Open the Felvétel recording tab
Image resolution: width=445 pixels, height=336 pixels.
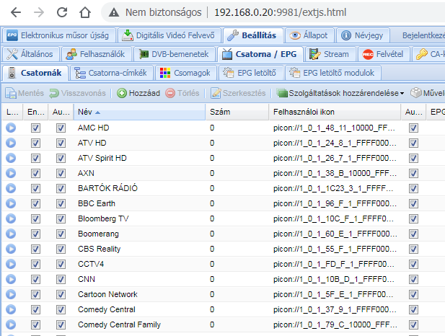click(384, 54)
